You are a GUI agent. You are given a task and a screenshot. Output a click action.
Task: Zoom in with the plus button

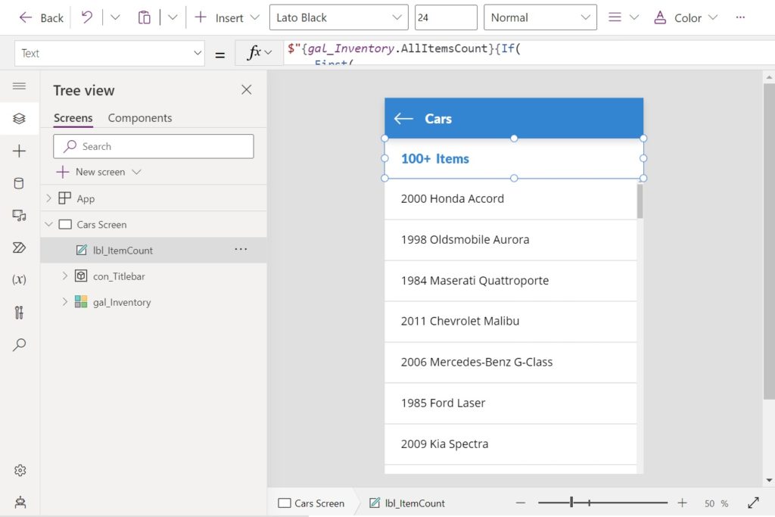pos(682,503)
